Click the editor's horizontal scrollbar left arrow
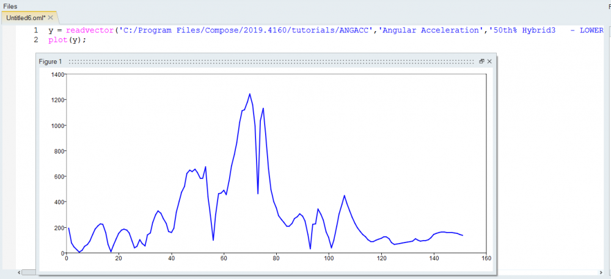This screenshot has height=279, width=611. pos(19,273)
